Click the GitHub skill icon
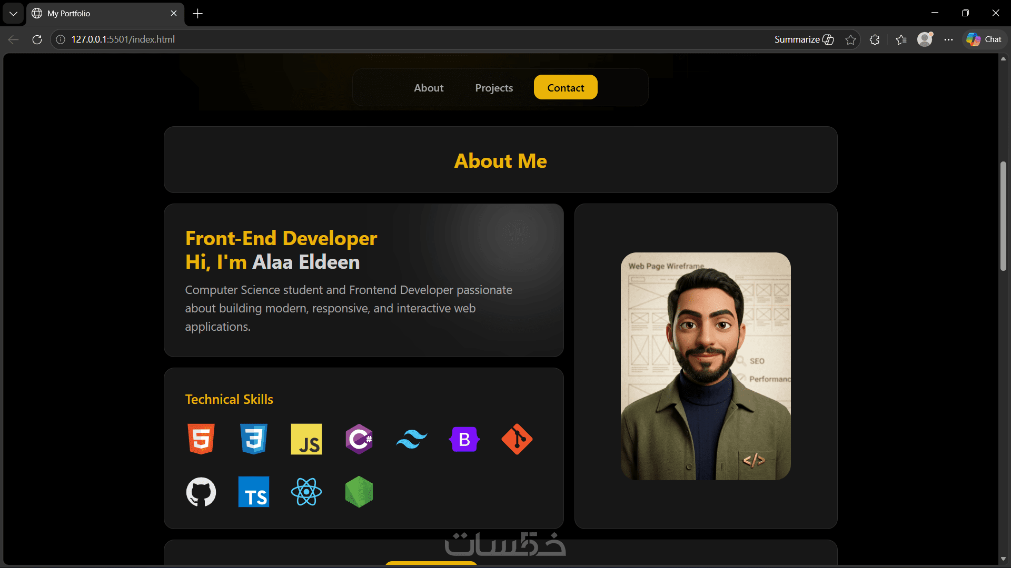 201,492
